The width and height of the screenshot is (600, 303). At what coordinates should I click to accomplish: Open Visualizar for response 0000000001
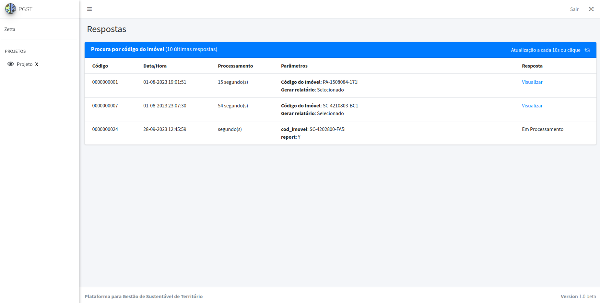[x=532, y=82]
